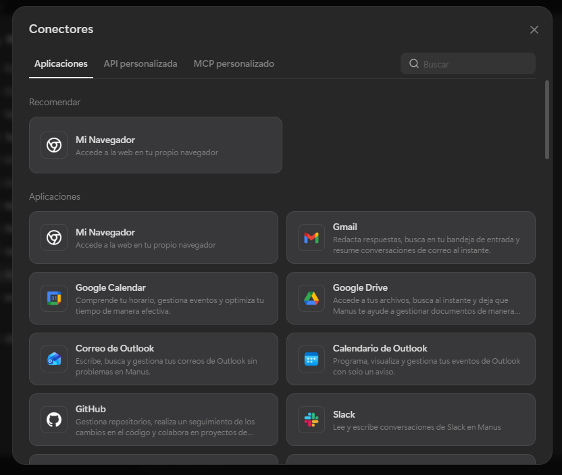This screenshot has height=475, width=562.
Task: Close the Conectores dialog
Action: pyautogui.click(x=534, y=30)
